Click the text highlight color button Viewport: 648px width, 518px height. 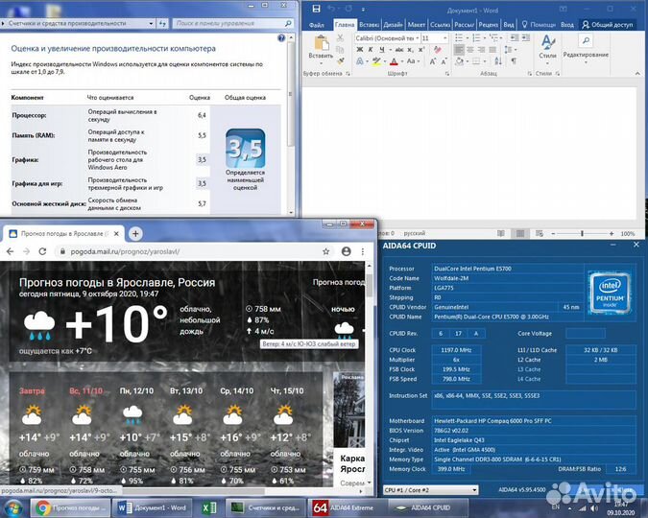pos(376,61)
